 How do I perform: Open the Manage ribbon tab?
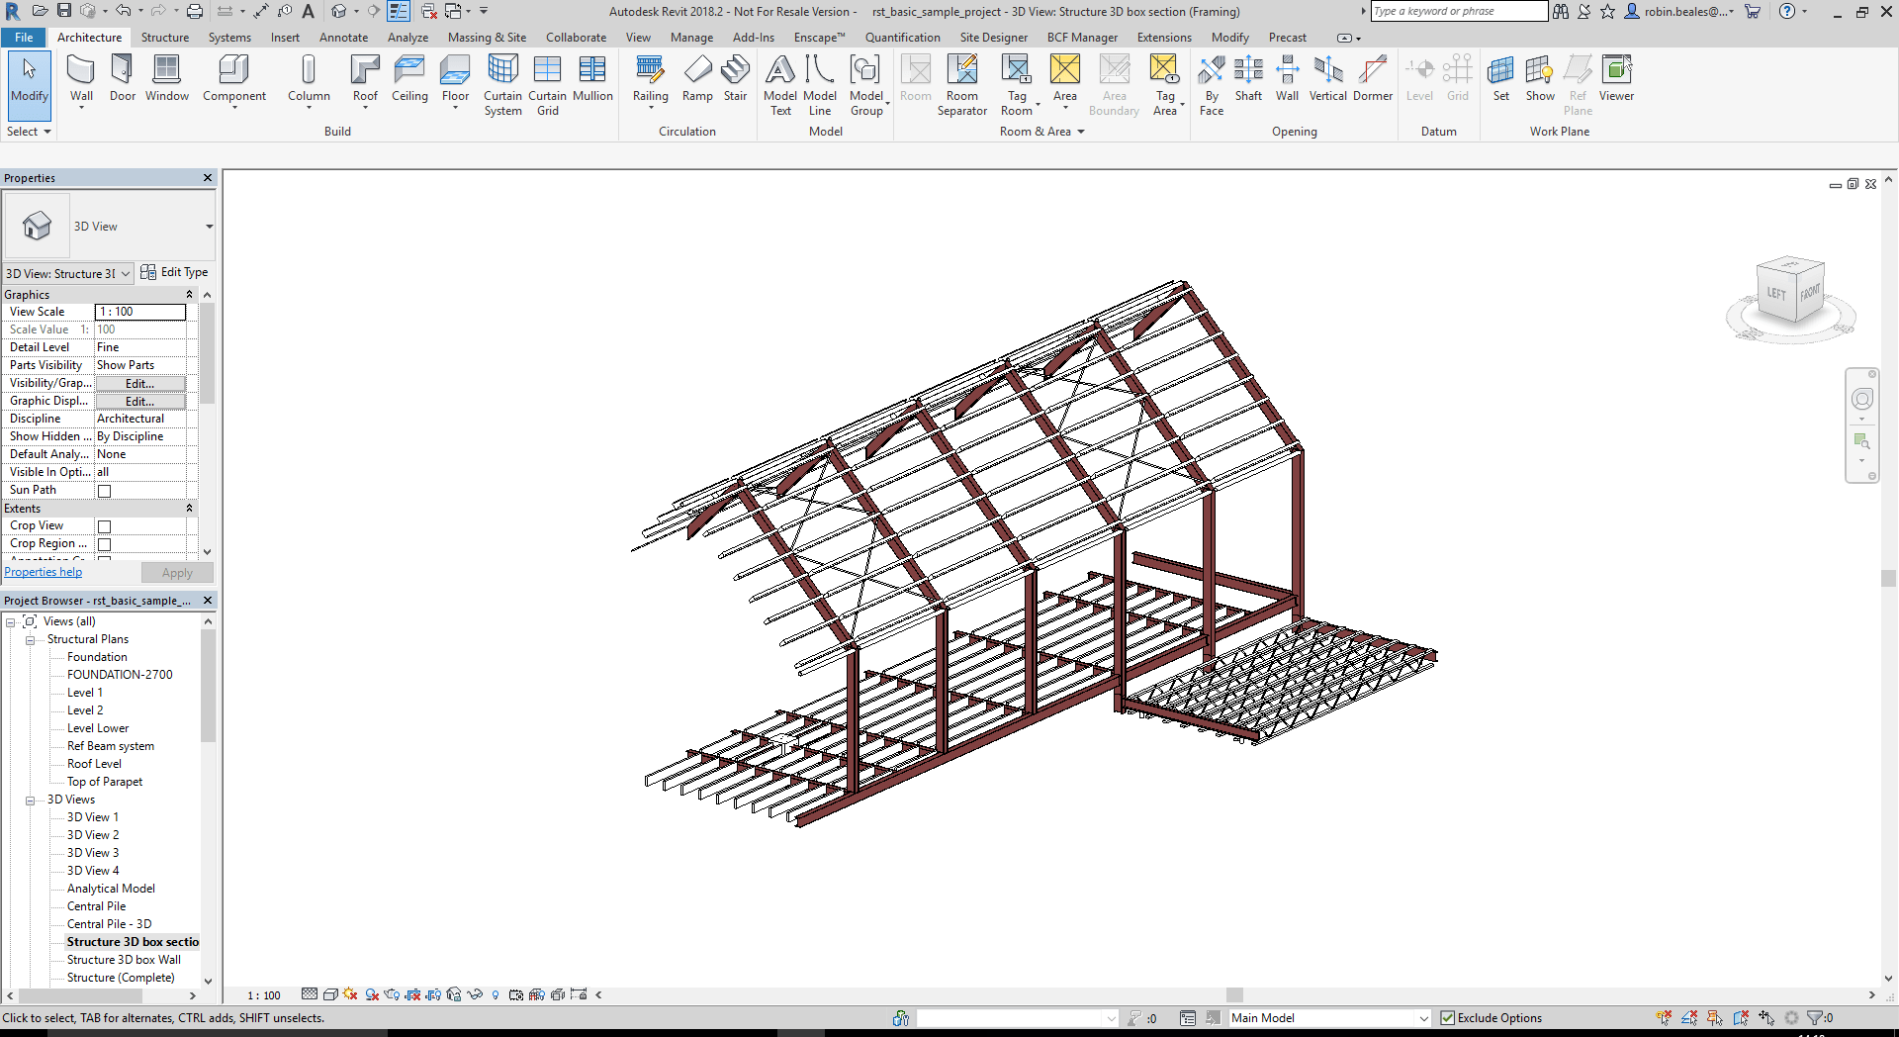pyautogui.click(x=691, y=38)
